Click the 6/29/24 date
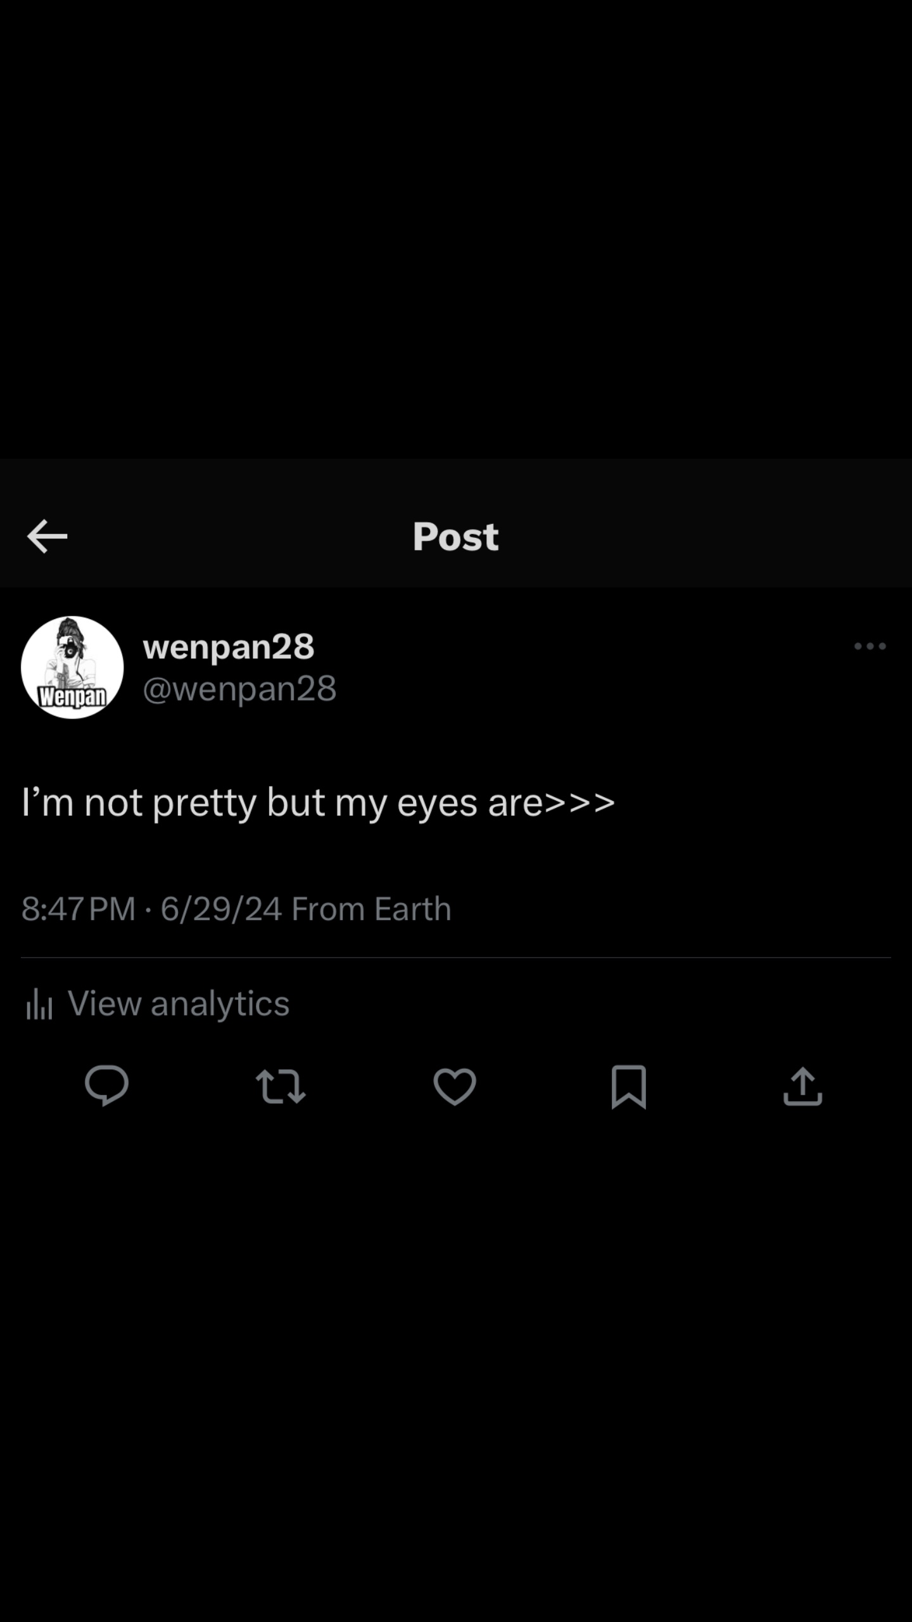 pyautogui.click(x=221, y=909)
